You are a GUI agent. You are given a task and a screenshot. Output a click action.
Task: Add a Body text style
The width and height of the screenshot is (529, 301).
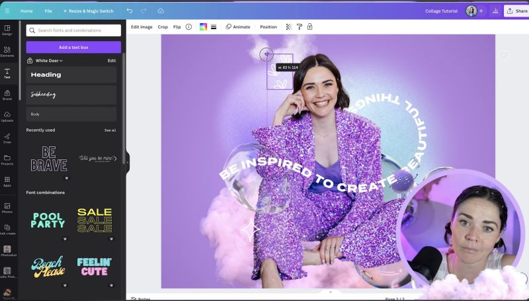point(71,114)
